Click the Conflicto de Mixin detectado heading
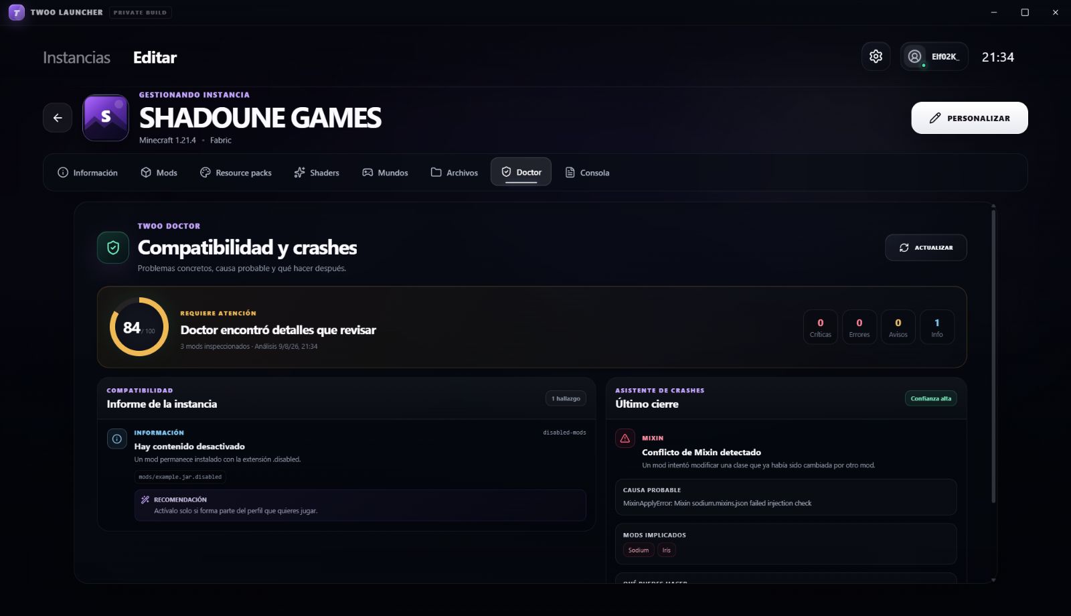This screenshot has height=616, width=1071. tap(702, 453)
